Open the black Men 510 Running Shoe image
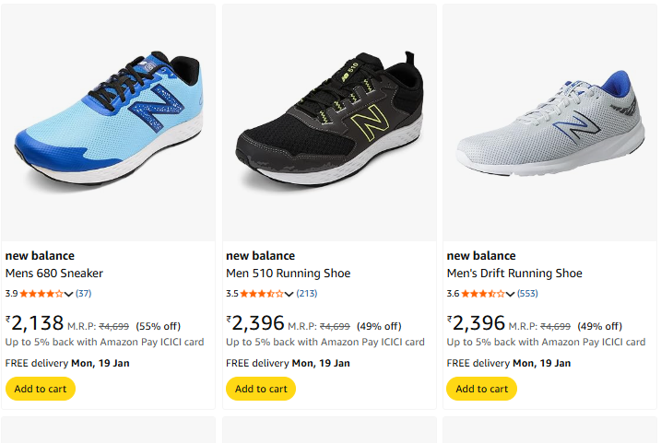The image size is (661, 443). coord(329,122)
